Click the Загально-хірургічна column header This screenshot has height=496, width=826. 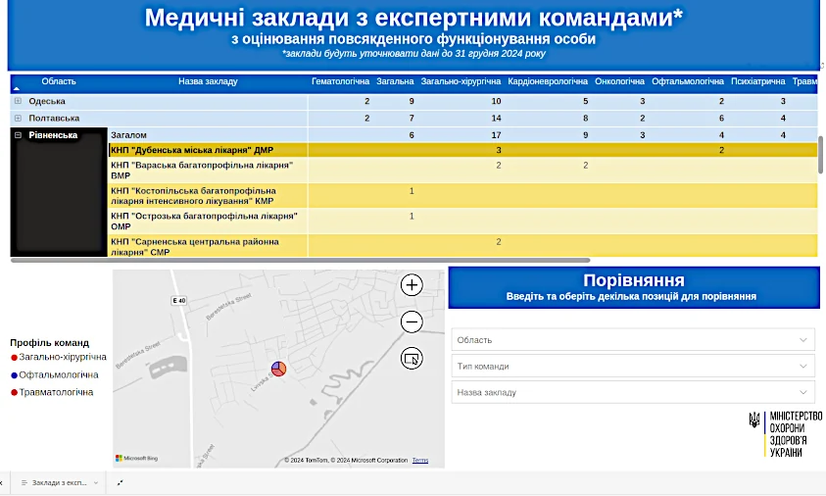tap(461, 81)
